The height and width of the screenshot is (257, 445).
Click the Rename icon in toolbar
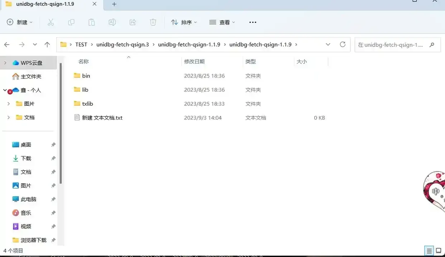112,22
